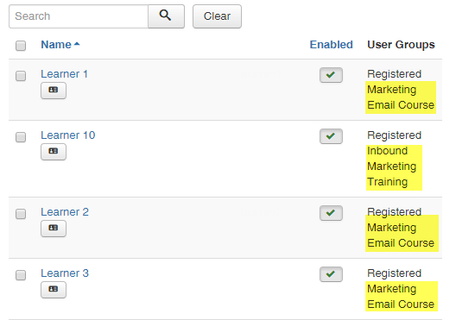This screenshot has width=456, height=320.
Task: Click 'Marketing Email Course' in Learner 2 row
Action: [x=402, y=235]
